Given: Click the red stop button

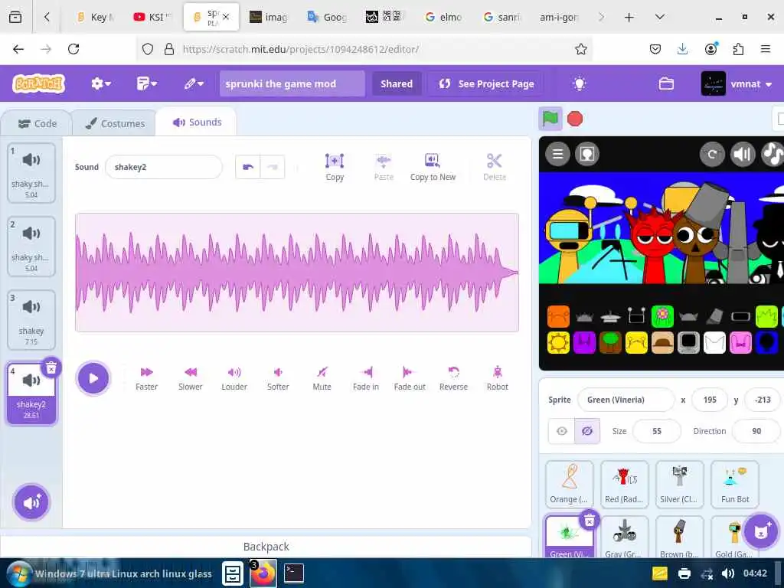Looking at the screenshot, I should 575,119.
